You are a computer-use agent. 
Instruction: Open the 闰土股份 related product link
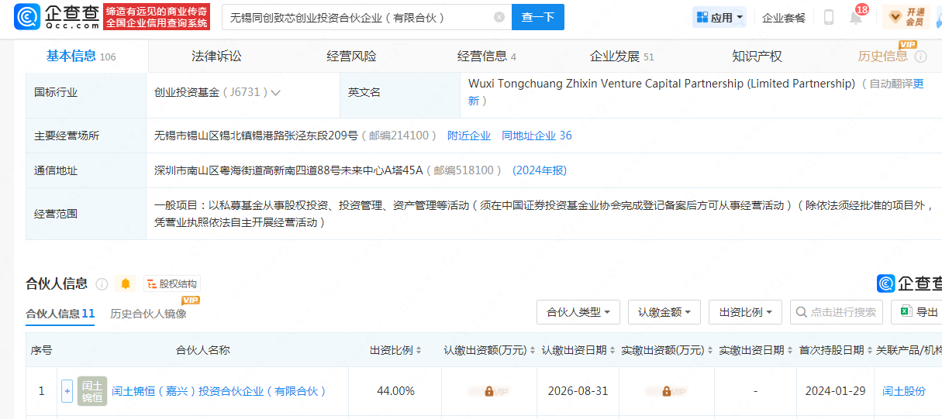tap(904, 391)
